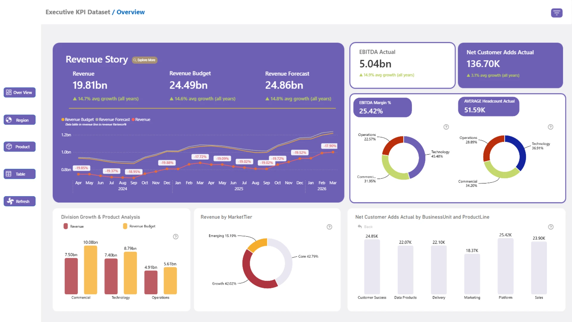Click the yellow Revenue Budget legend swatch
Viewport: 572px width, 322px height.
(x=125, y=226)
